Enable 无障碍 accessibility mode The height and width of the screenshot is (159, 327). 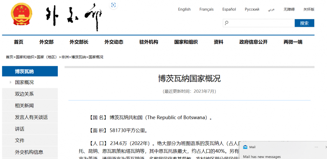pyautogui.click(x=289, y=9)
